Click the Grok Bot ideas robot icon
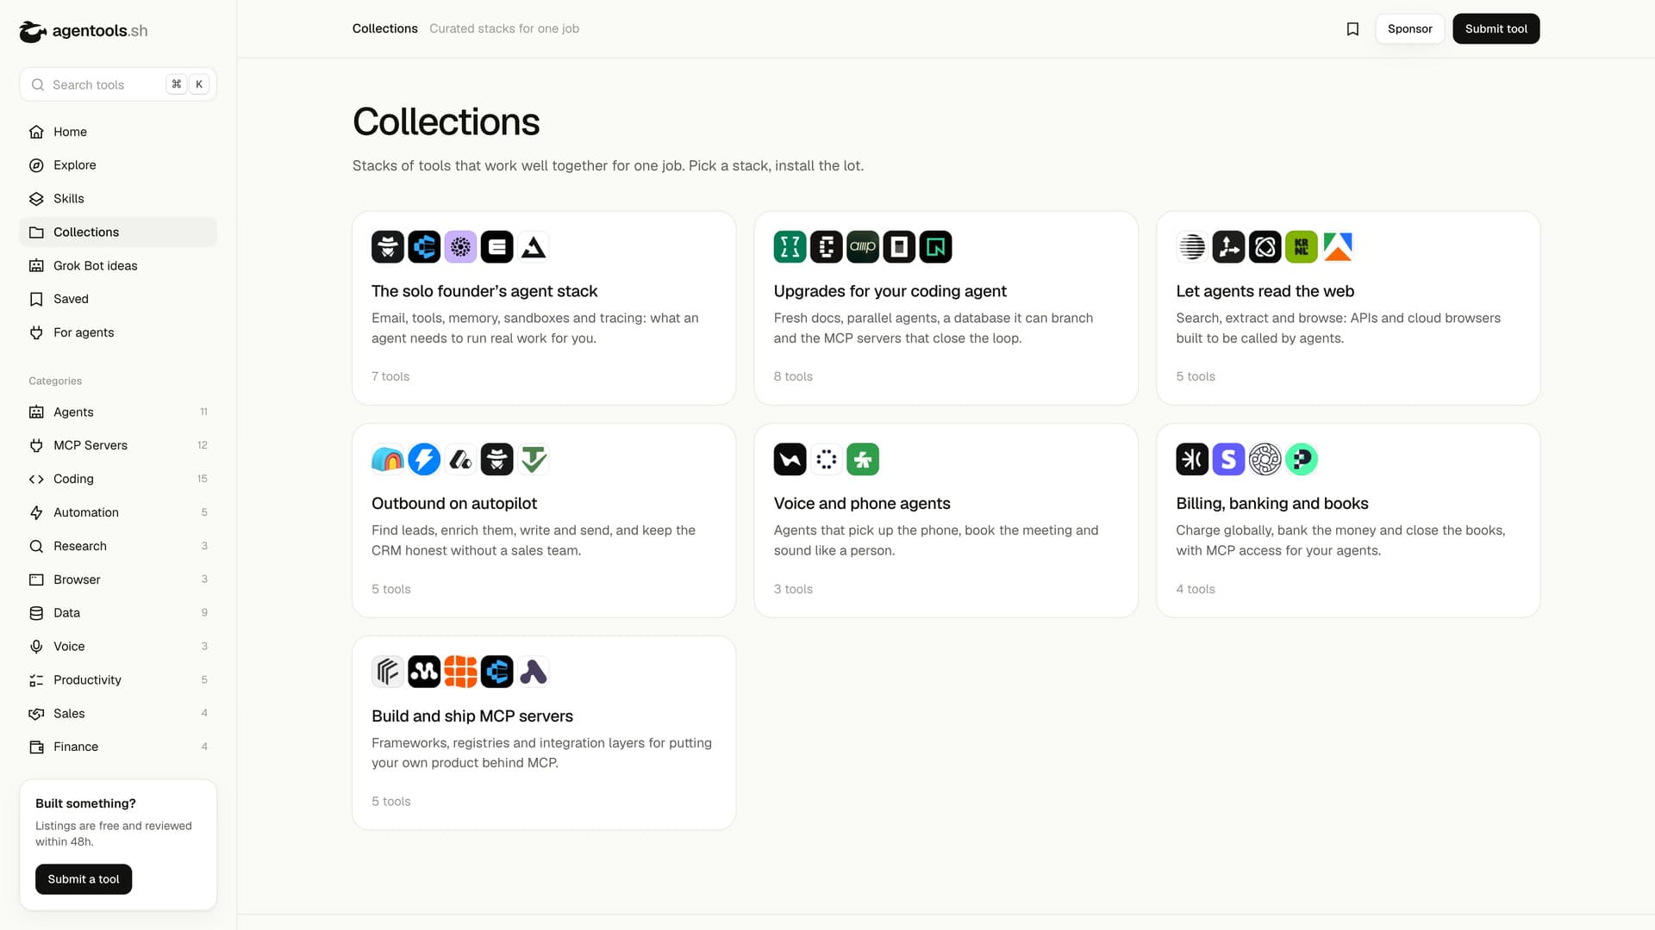Viewport: 1655px width, 930px height. 36,266
